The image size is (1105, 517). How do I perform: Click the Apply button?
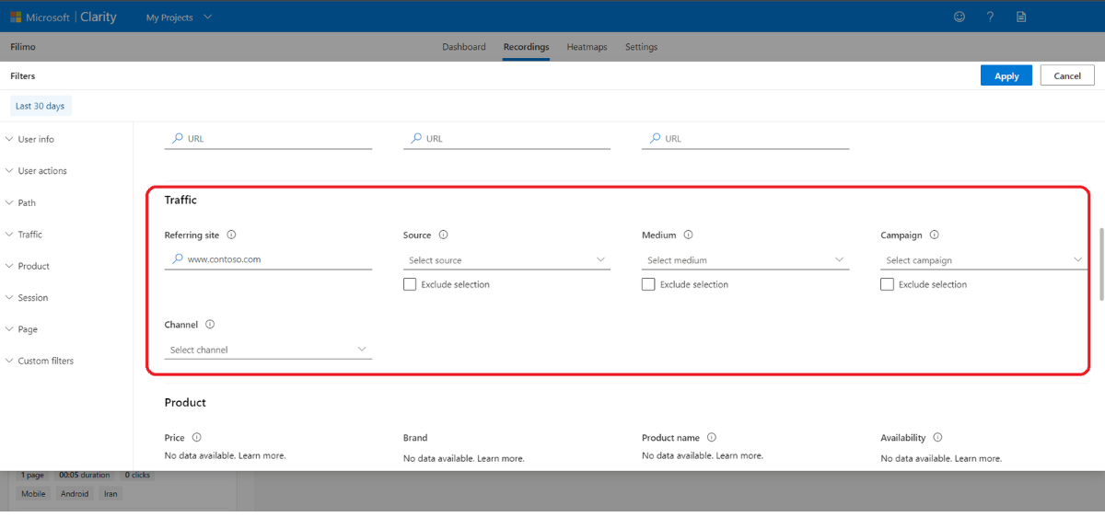(x=1006, y=76)
